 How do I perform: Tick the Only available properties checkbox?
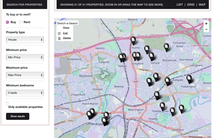(7, 103)
